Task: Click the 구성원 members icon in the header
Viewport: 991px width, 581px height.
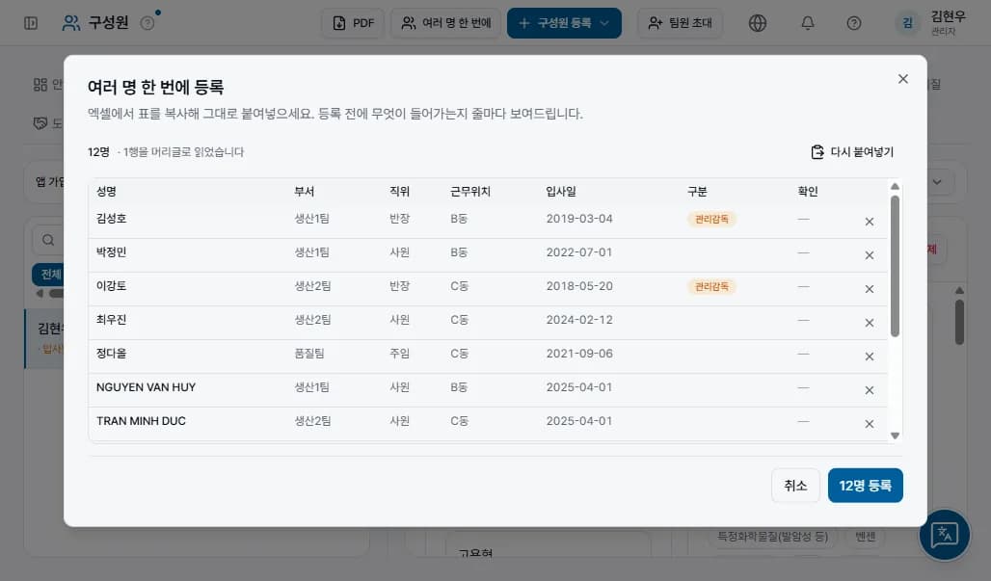Action: tap(70, 23)
